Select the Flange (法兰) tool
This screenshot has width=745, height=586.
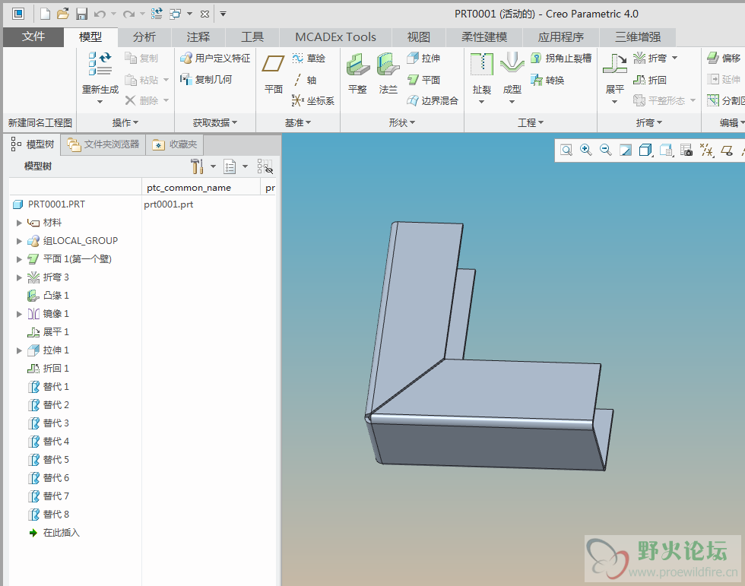(388, 73)
